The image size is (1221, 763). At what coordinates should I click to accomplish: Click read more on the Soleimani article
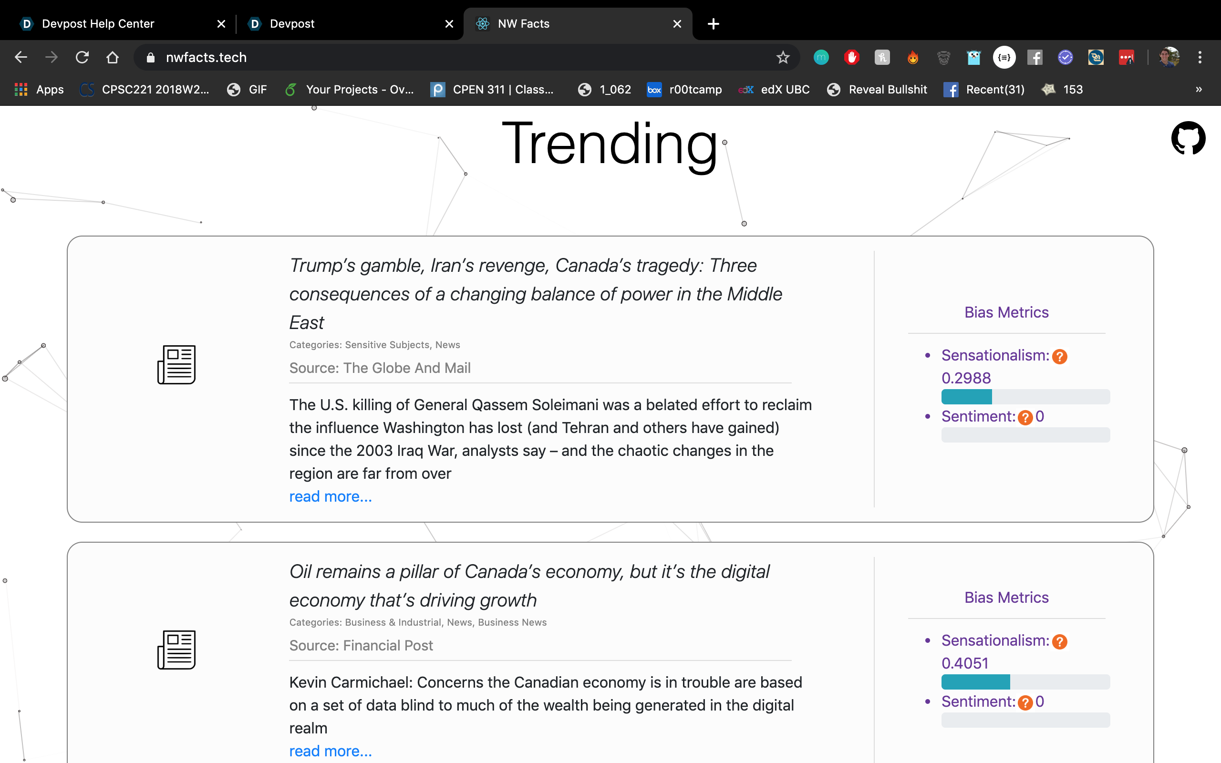pyautogui.click(x=331, y=496)
